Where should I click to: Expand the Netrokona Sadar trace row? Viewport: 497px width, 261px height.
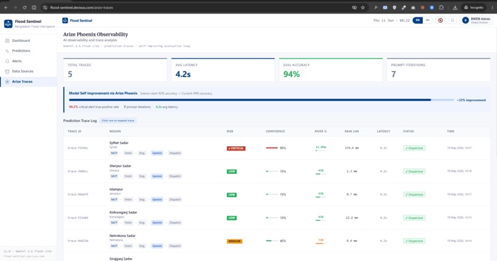click(x=277, y=241)
